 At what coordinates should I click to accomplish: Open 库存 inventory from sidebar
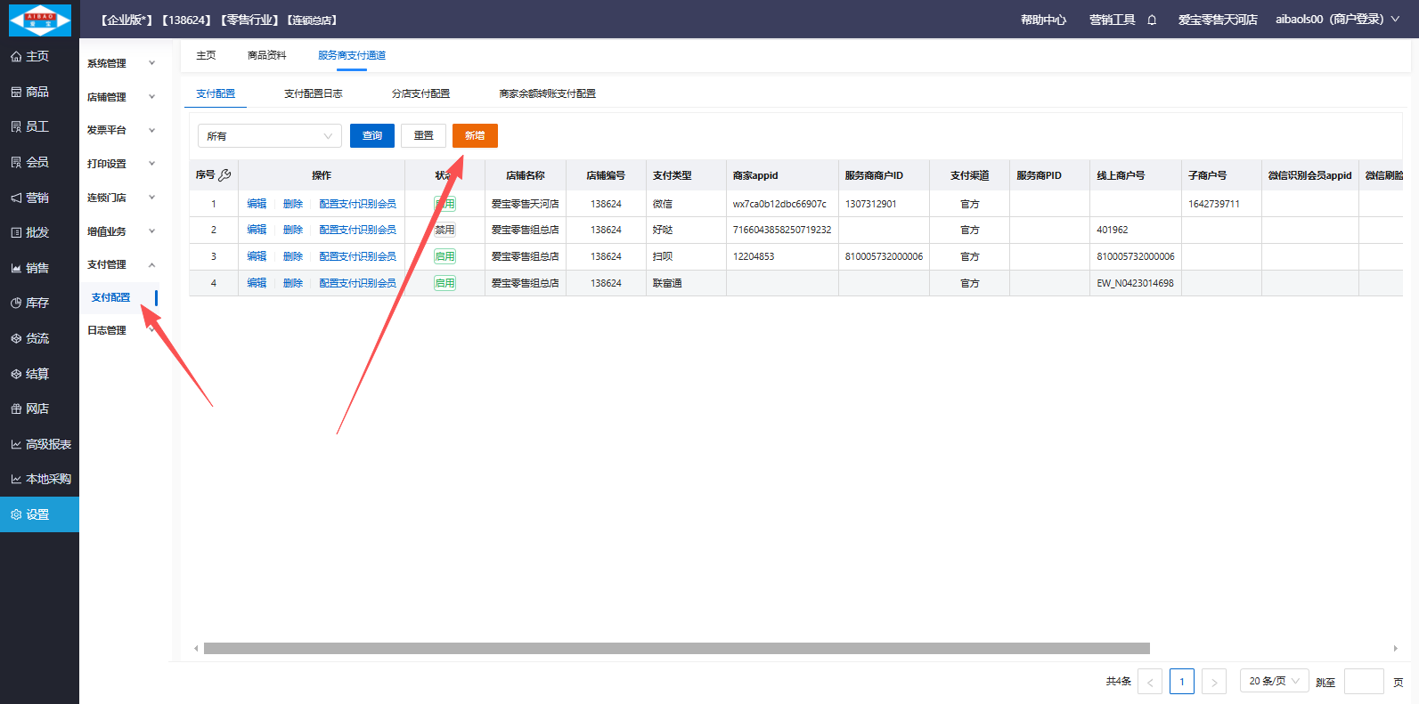pyautogui.click(x=16, y=303)
